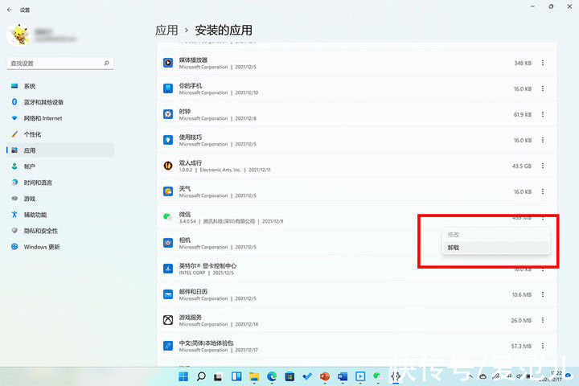Click the 双人成行 game icon
Screen dimensions: 579x386
(168, 166)
